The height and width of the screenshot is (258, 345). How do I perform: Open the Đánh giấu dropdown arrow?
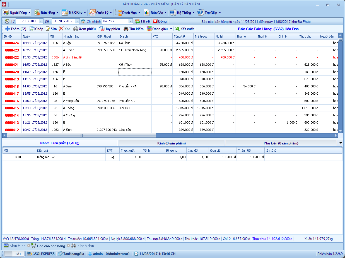171,29
